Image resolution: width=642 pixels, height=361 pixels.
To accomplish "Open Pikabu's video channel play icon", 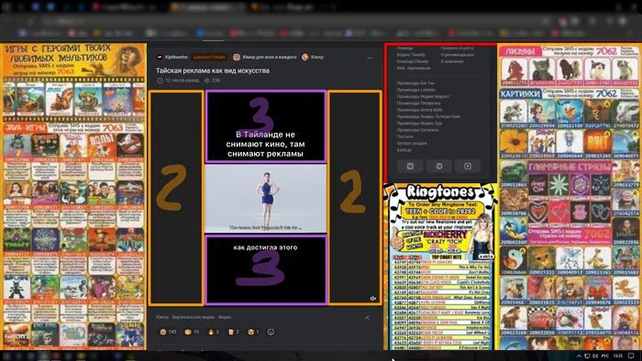I will click(x=468, y=166).
